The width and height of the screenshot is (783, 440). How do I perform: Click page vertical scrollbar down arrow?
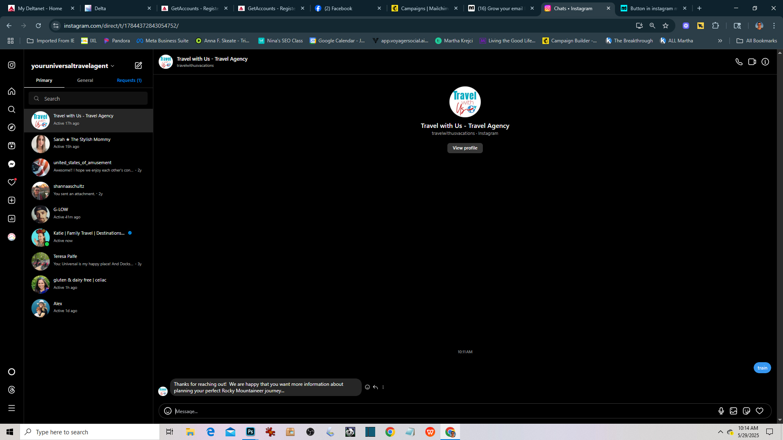(x=780, y=420)
